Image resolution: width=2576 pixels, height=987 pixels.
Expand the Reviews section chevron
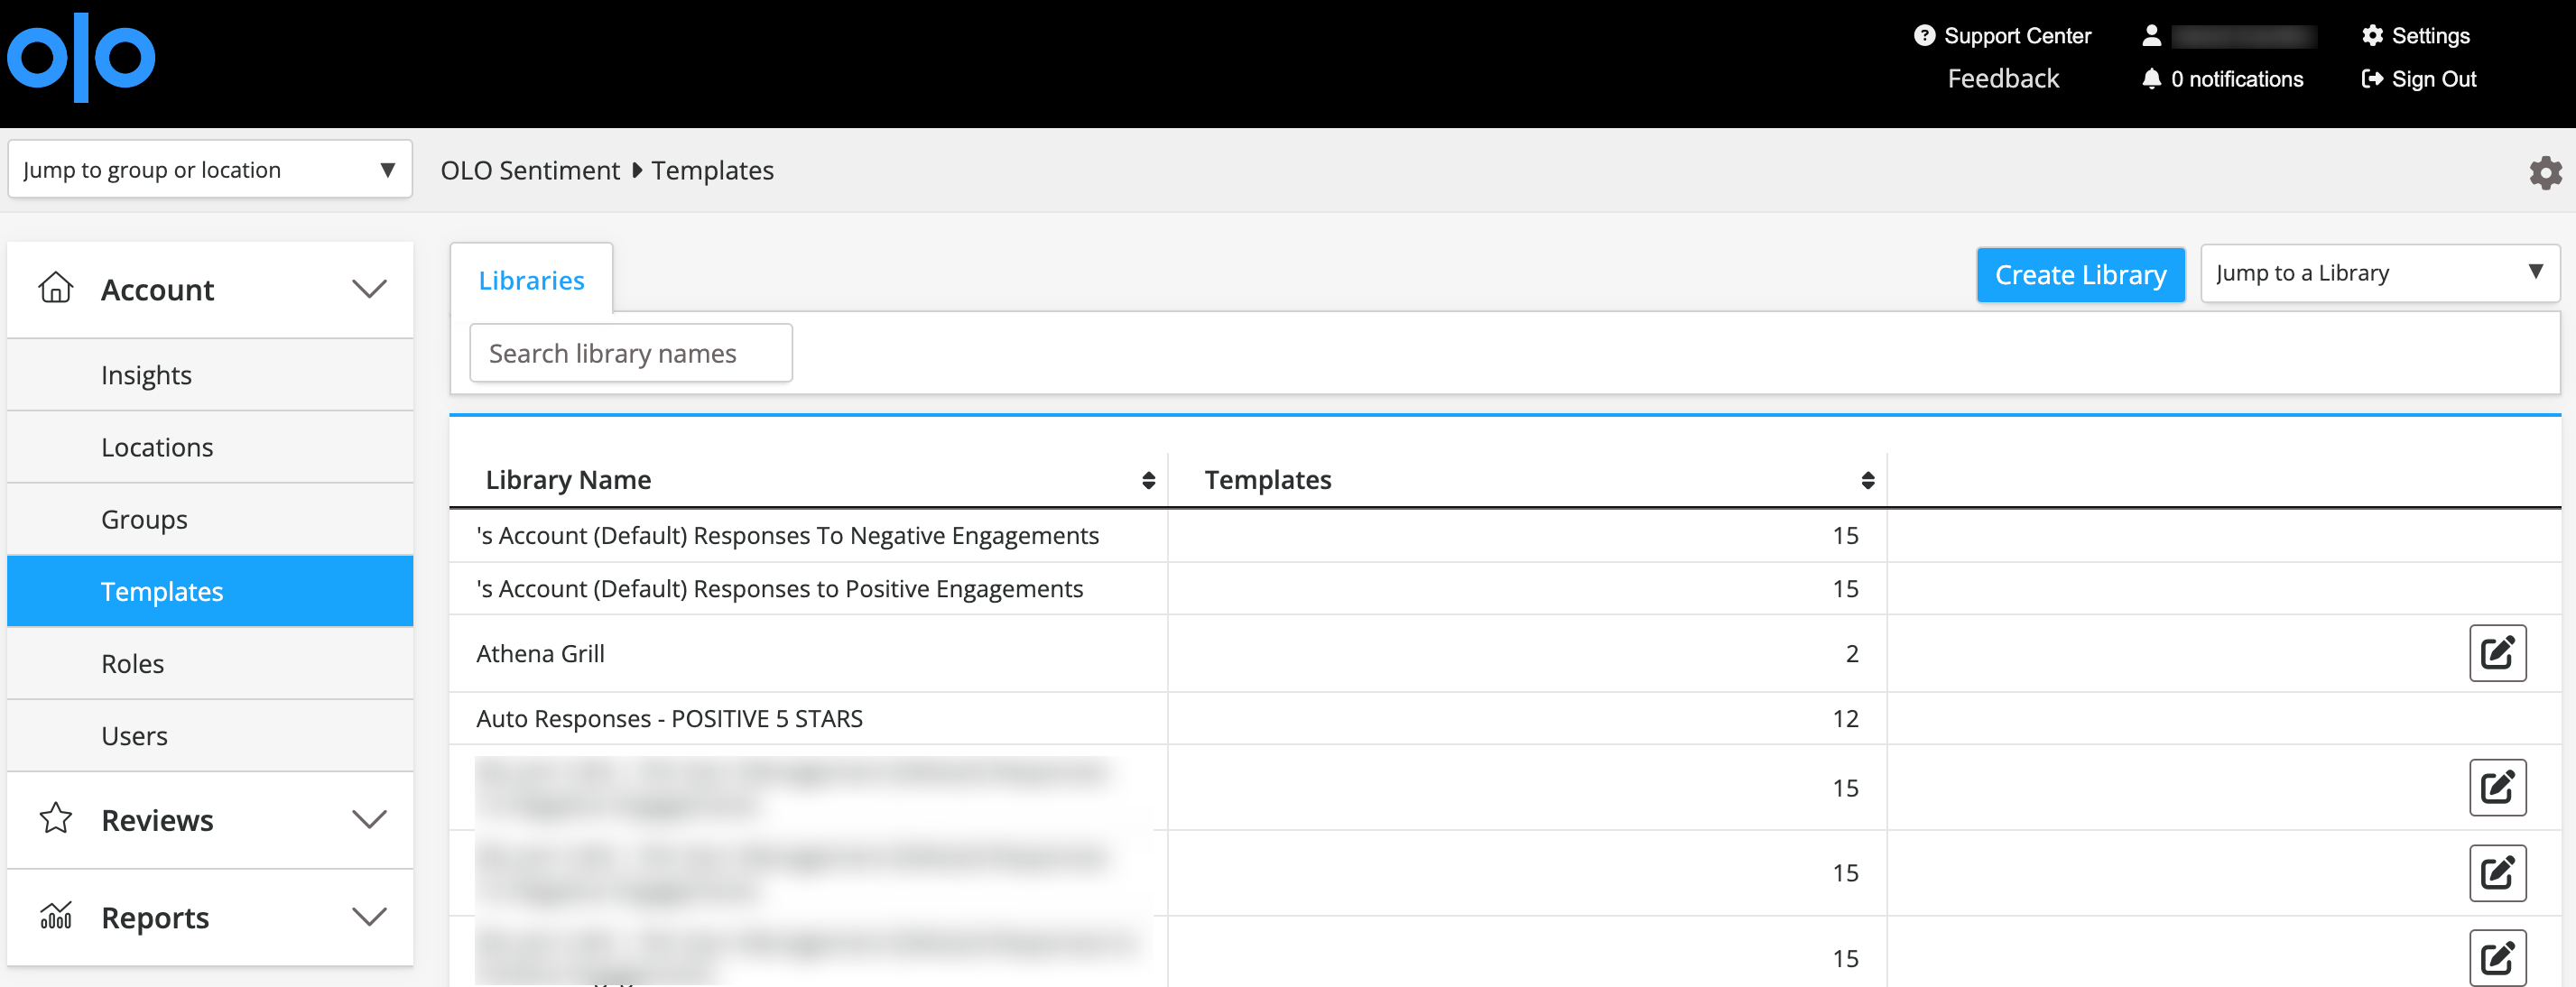click(369, 820)
